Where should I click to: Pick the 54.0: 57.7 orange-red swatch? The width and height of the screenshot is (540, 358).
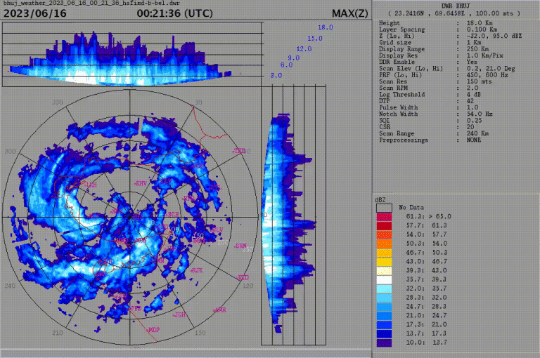[x=384, y=234]
